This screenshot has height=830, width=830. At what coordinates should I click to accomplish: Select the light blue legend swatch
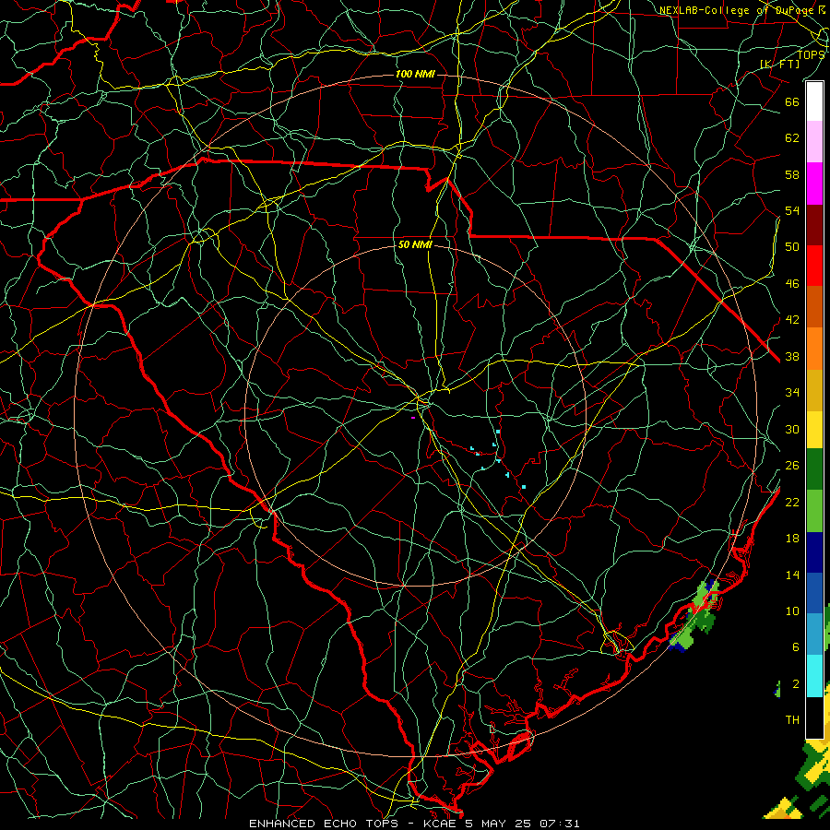[814, 634]
